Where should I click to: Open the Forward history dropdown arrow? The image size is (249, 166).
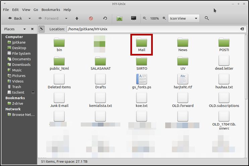[x=66, y=18]
